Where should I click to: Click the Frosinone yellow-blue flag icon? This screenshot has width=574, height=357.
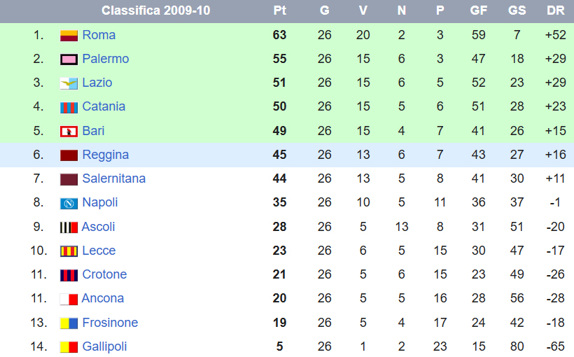(x=69, y=323)
